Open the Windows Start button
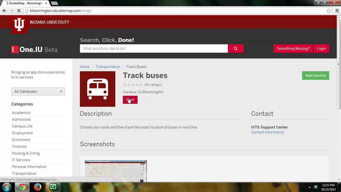The height and width of the screenshot is (192, 341). pyautogui.click(x=6, y=187)
